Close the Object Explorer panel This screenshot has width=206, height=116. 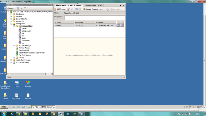[51, 5]
